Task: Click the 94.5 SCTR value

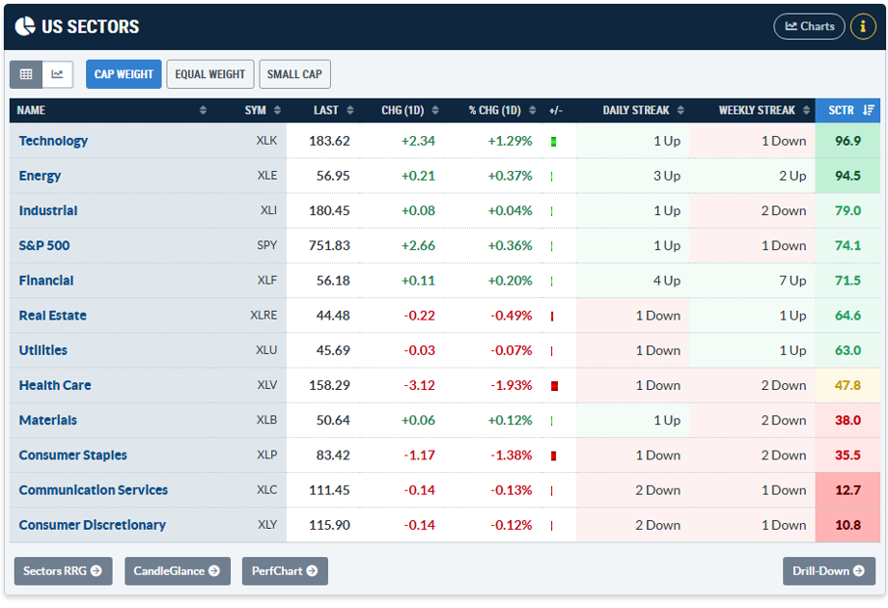Action: coord(847,176)
